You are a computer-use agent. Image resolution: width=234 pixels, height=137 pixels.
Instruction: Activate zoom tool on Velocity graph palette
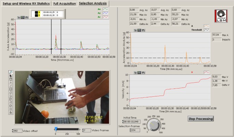point(139,73)
